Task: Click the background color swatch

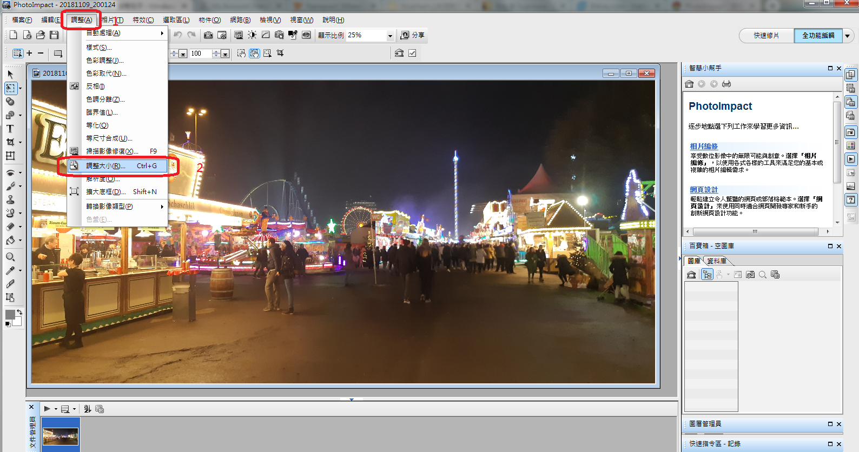Action: (18, 322)
